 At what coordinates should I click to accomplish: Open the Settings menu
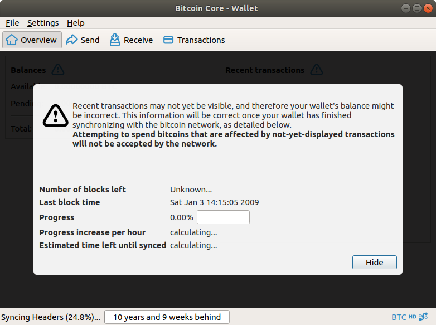pyautogui.click(x=43, y=23)
